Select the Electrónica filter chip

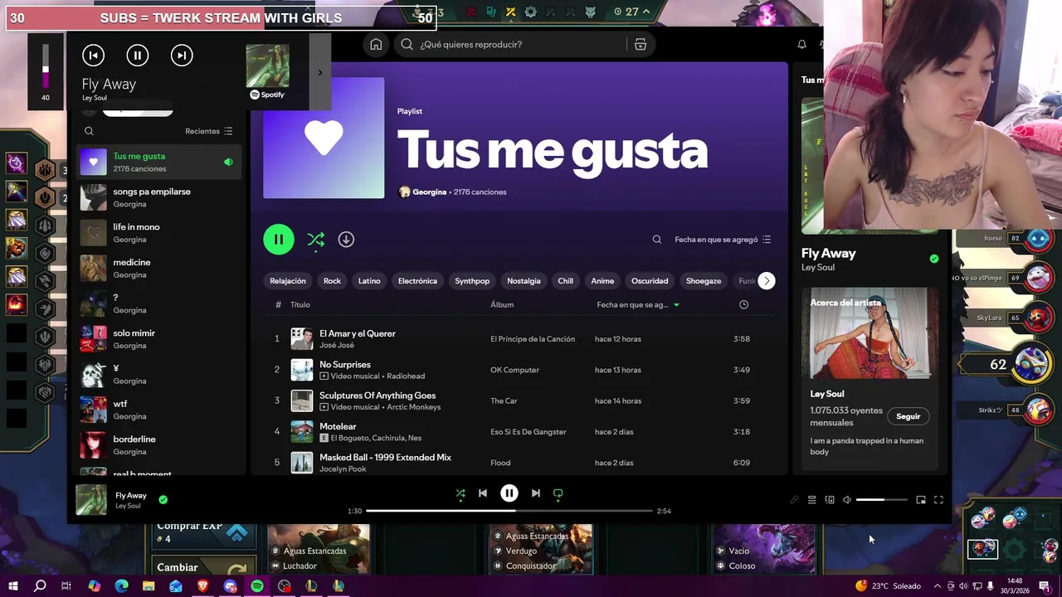click(417, 281)
